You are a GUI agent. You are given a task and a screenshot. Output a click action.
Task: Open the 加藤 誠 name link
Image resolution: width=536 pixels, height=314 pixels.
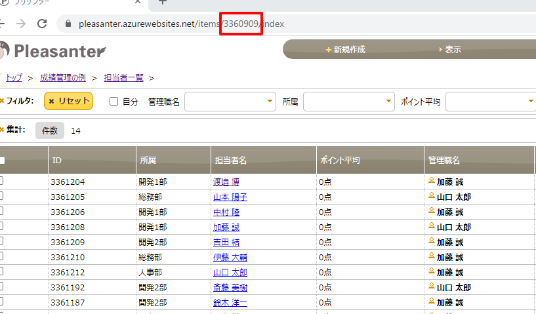[x=226, y=227]
